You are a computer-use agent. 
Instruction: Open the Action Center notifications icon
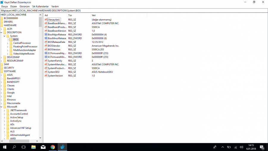(262, 147)
